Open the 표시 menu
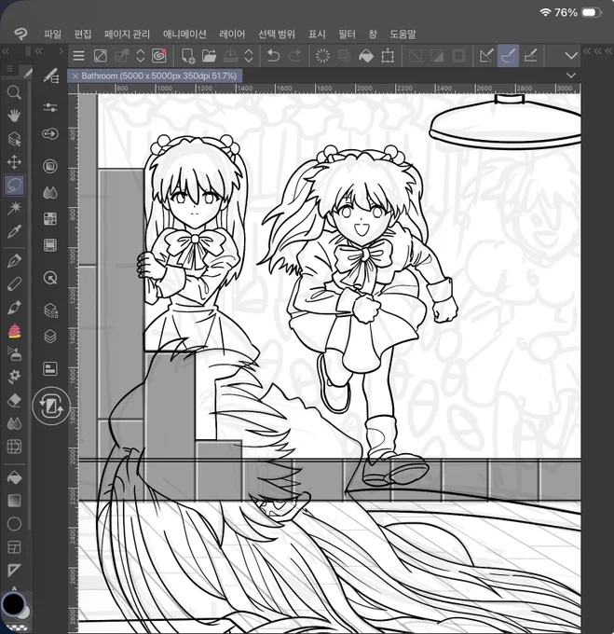 317,34
